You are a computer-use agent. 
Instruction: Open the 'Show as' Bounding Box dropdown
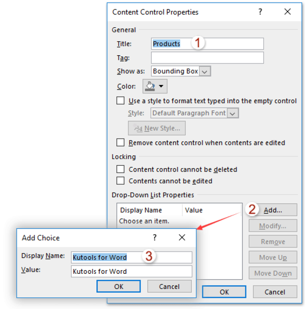205,71
